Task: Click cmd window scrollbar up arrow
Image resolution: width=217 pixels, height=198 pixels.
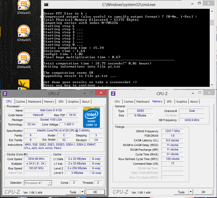Action: pyautogui.click(x=212, y=11)
